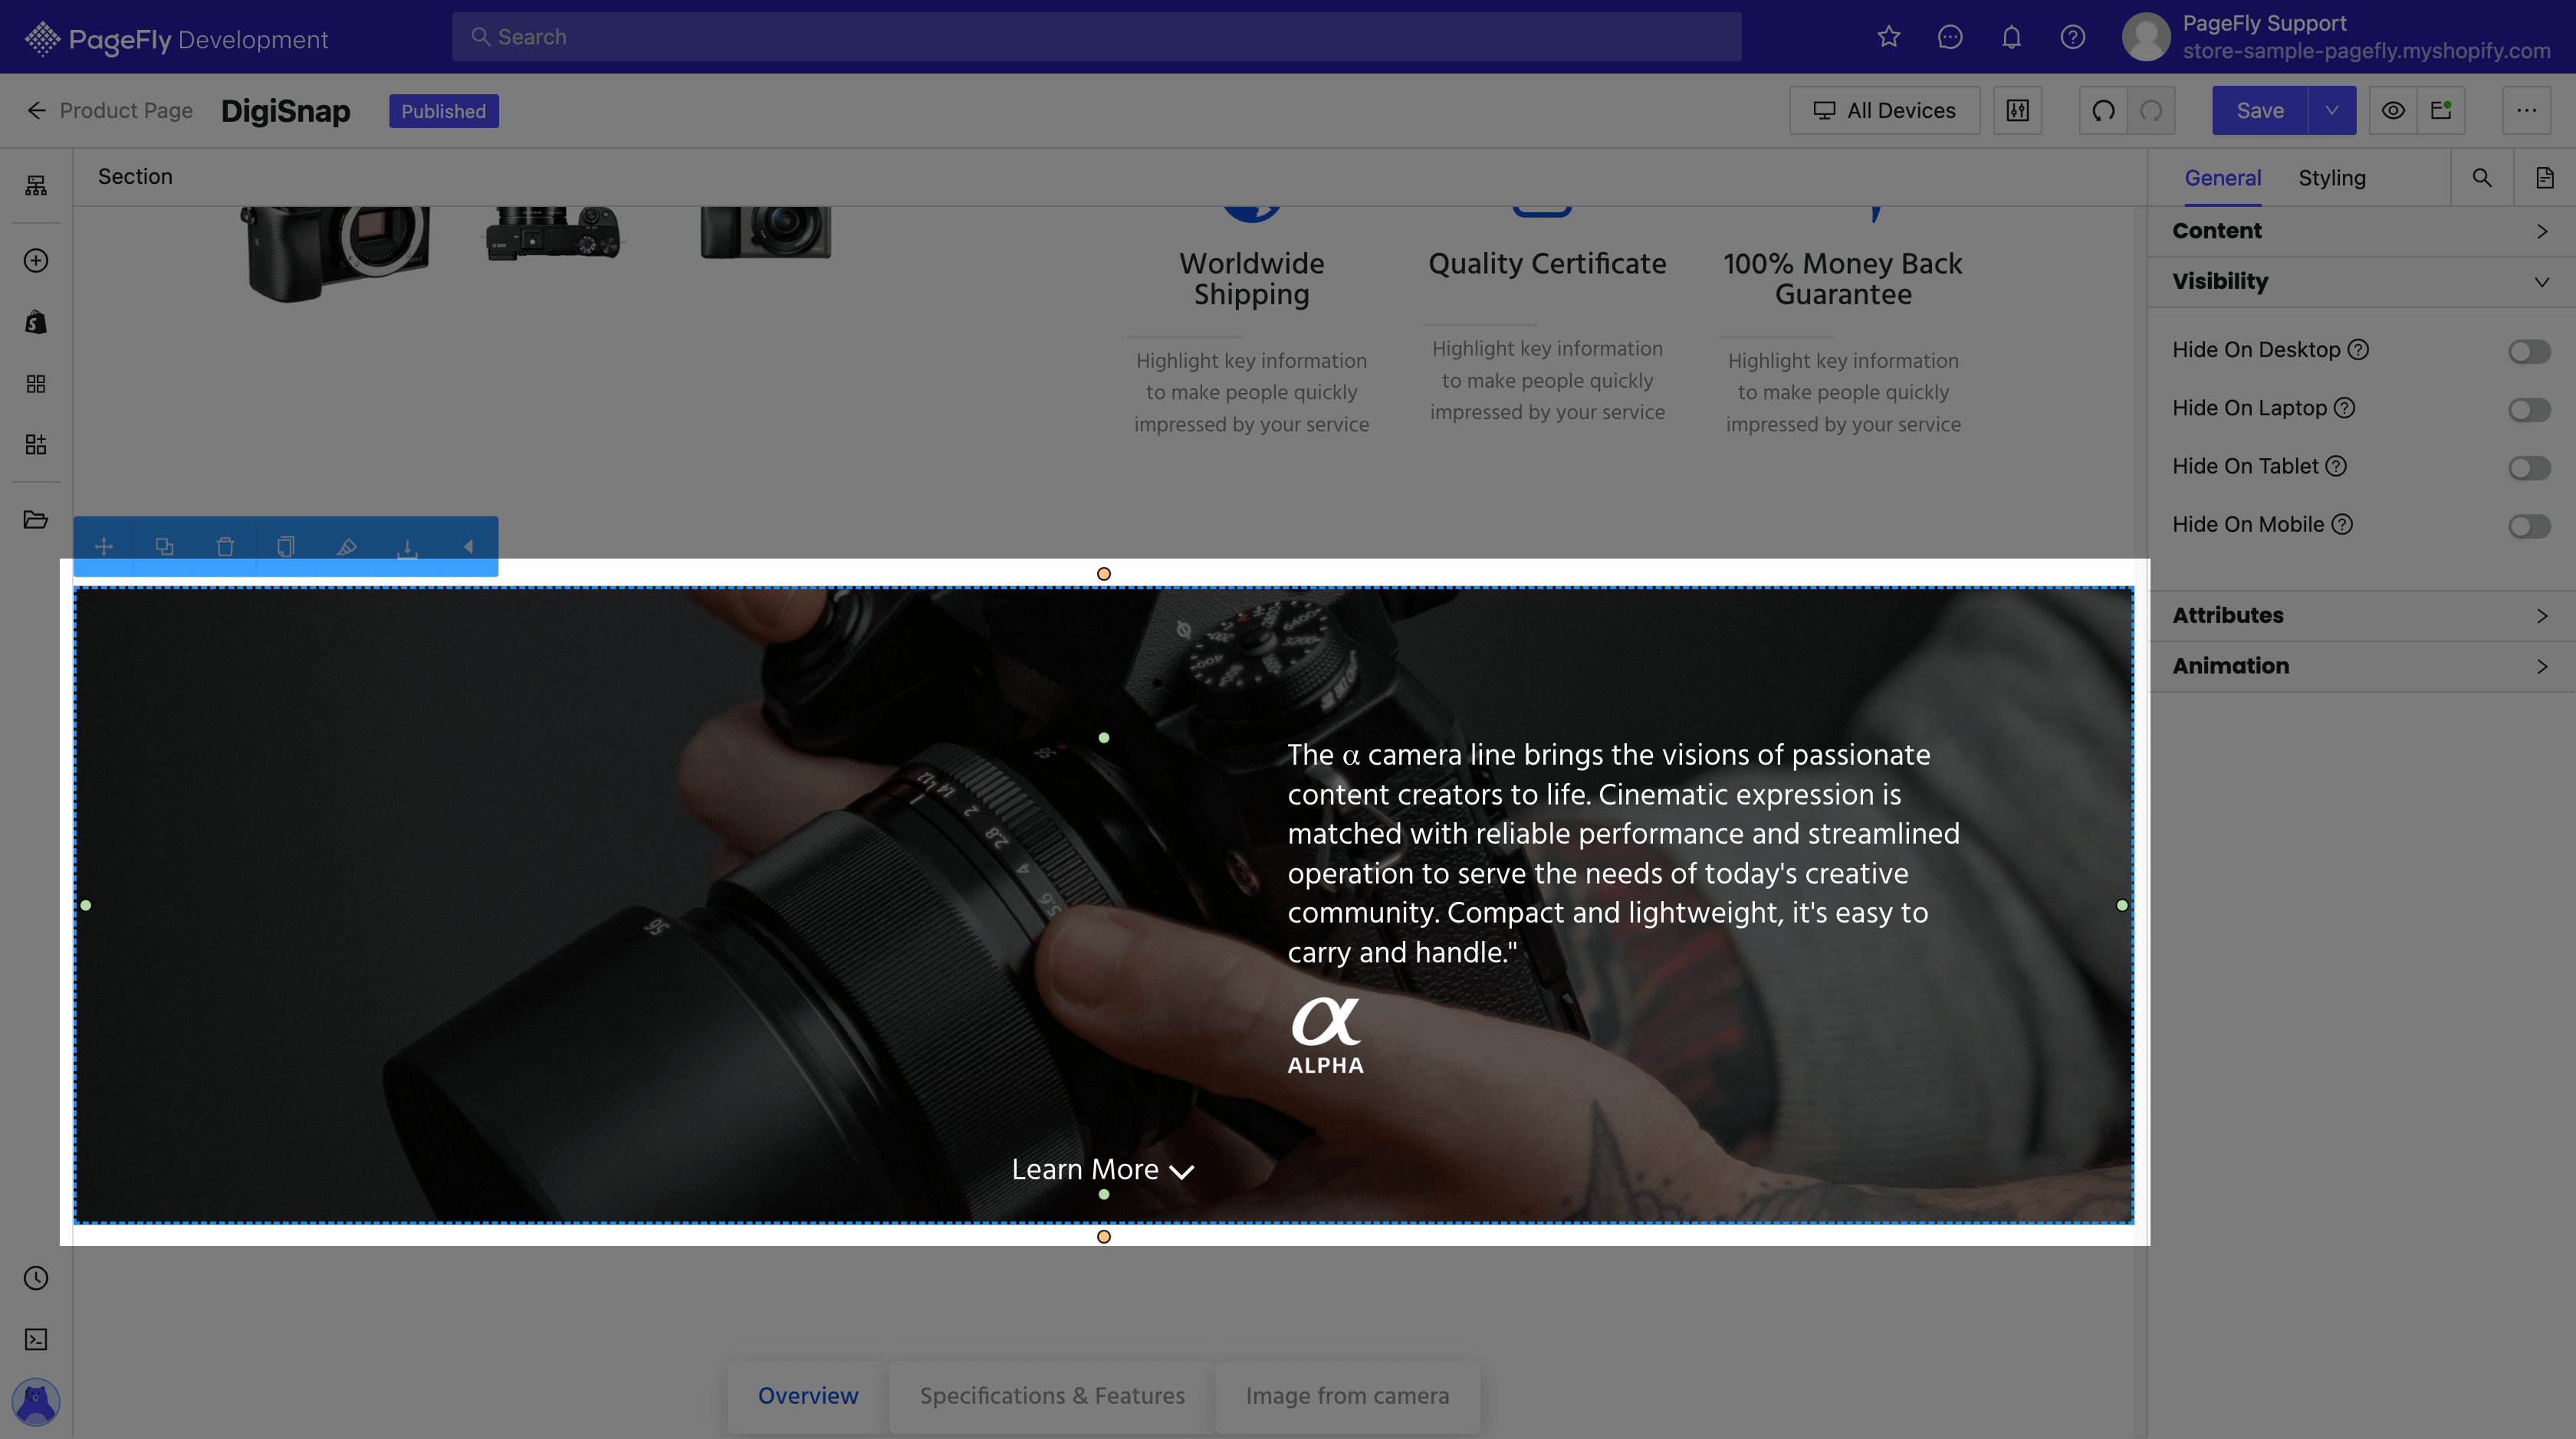Click the Learn More link on banner
Screen dimensions: 2576x1439
[x=1102, y=1170]
